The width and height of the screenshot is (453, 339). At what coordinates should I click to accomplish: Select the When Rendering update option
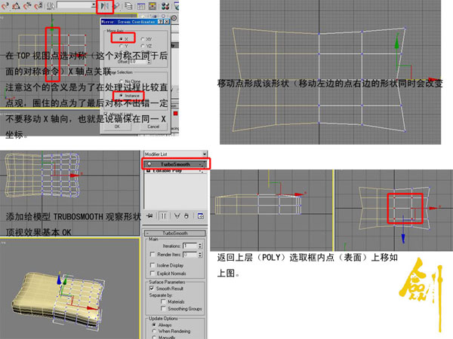point(154,331)
